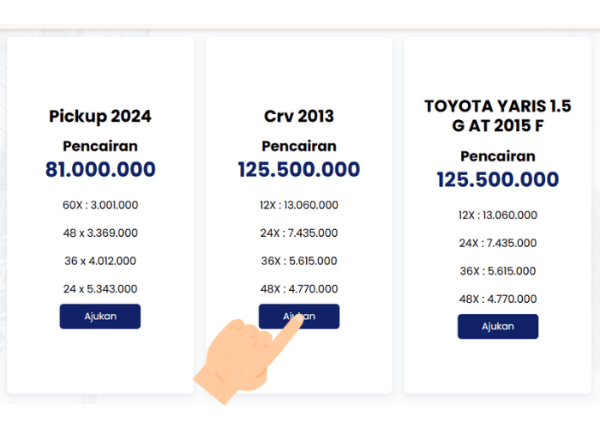The width and height of the screenshot is (600, 429).
Task: Apply via Ajukan for Toyota Yaris
Action: click(497, 326)
